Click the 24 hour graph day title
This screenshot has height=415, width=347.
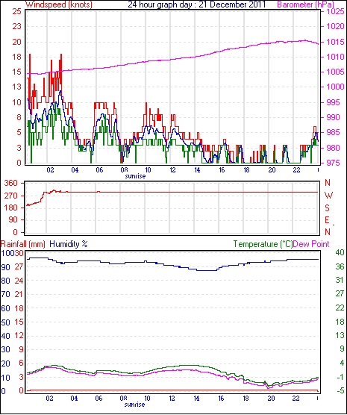pos(197,4)
